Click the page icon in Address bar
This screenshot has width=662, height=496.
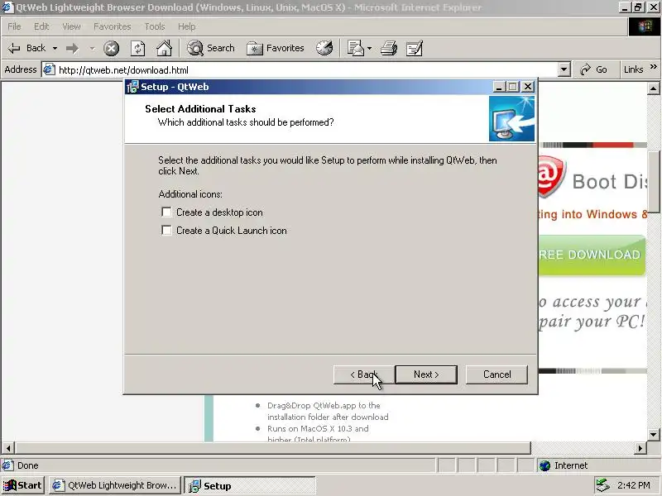coord(50,69)
